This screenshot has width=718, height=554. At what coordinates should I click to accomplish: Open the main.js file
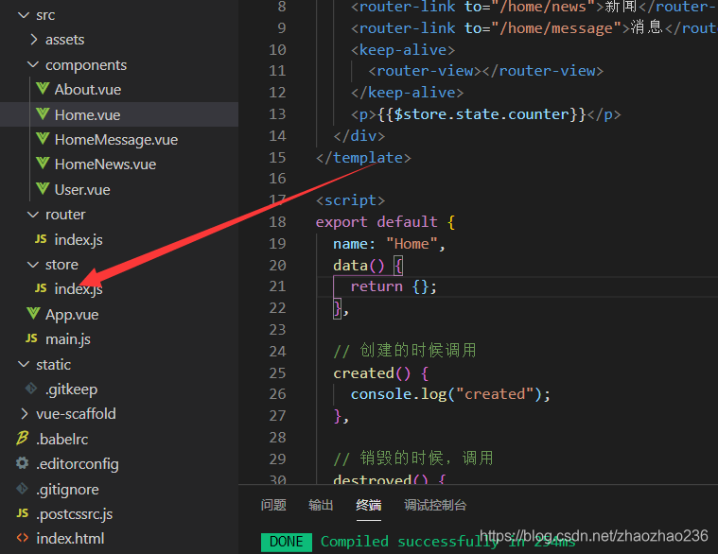click(x=68, y=339)
